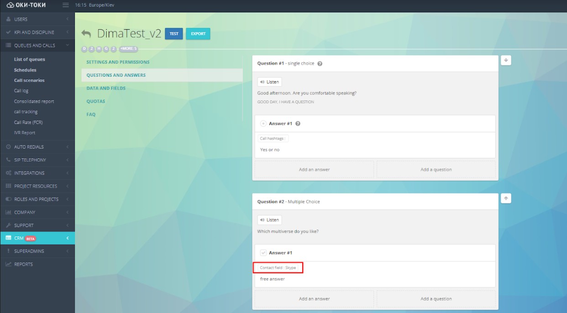Open the Settings and Permissions tab
This screenshot has height=313, width=567.
pos(118,62)
